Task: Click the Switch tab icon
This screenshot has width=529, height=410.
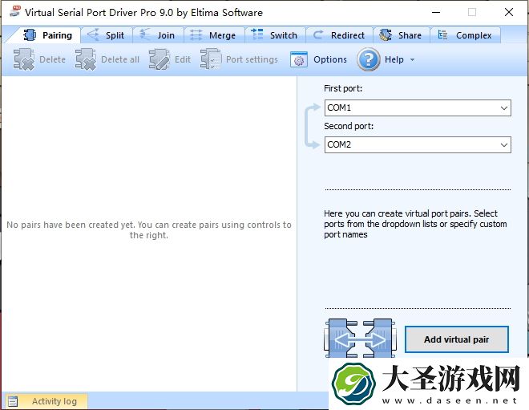Action: tap(257, 35)
